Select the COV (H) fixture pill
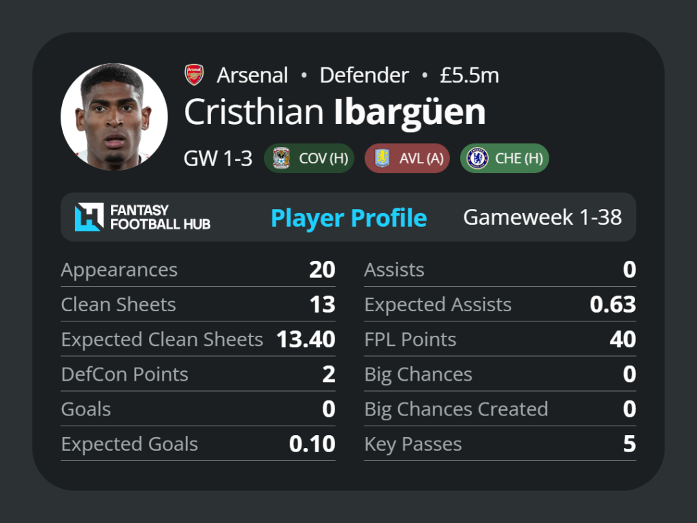The width and height of the screenshot is (697, 523). [x=309, y=158]
